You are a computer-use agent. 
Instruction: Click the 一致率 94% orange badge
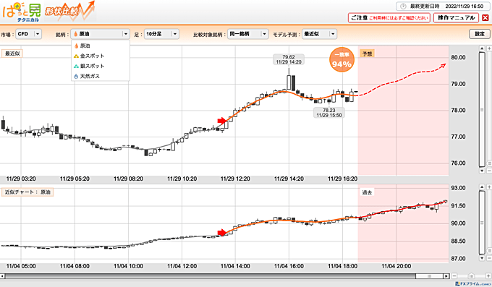pyautogui.click(x=342, y=60)
